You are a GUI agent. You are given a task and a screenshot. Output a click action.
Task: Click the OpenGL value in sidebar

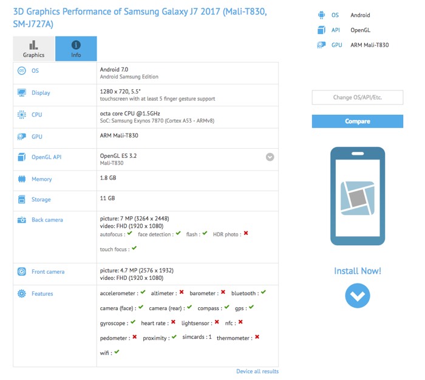[x=360, y=30]
